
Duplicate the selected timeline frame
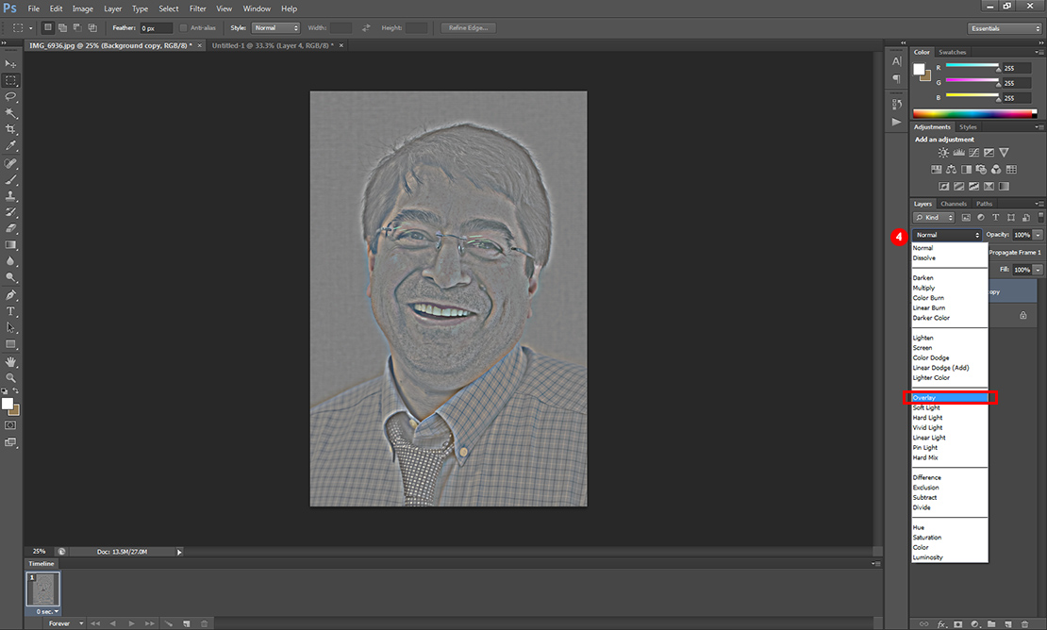(187, 623)
